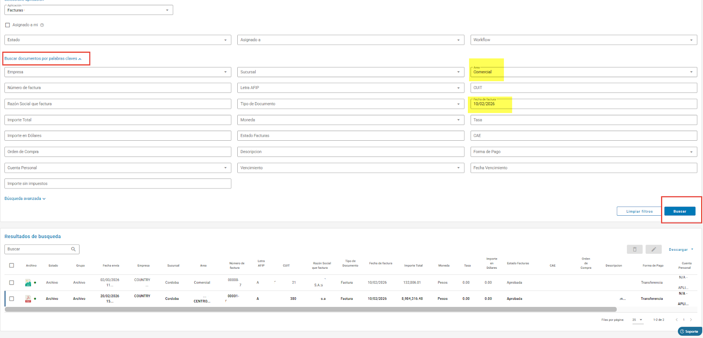This screenshot has width=703, height=338.
Task: Select the second result row checkbox
Action: [11, 299]
